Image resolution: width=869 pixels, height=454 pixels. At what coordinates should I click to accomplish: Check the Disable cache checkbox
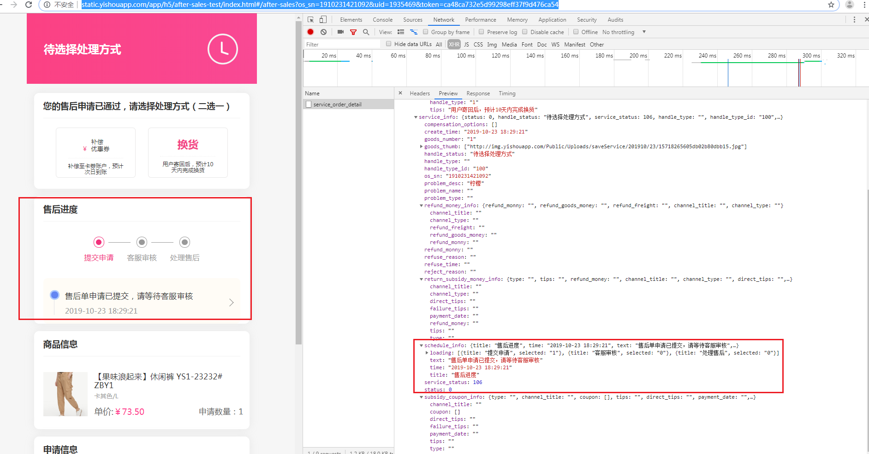(525, 32)
